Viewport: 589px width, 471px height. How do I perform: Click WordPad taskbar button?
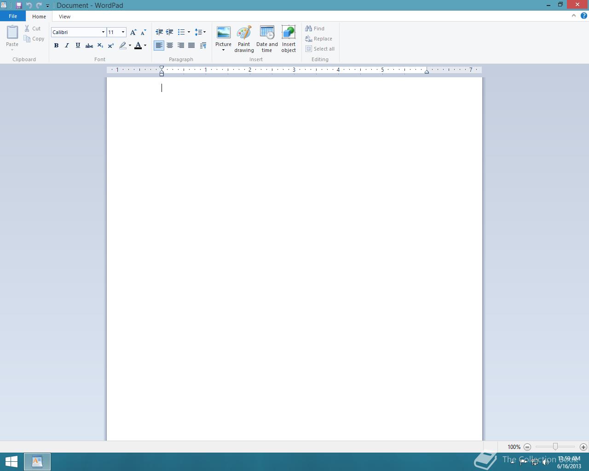point(37,462)
